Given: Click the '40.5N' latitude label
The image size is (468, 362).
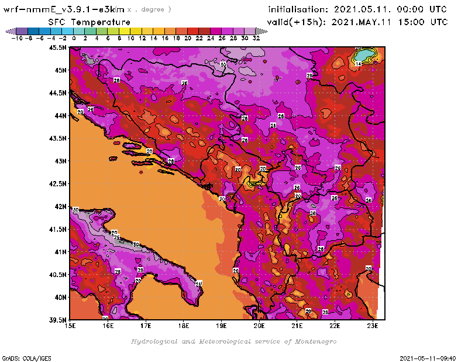Looking at the screenshot, I should [57, 275].
